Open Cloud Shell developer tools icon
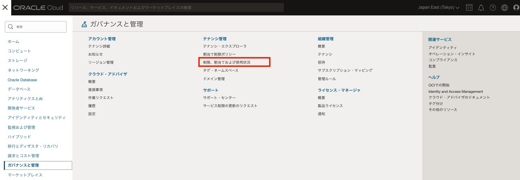Viewport: 520px width, 180px height. click(x=469, y=8)
